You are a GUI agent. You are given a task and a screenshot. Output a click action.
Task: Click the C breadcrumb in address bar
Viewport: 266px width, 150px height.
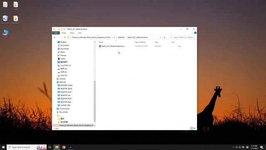coord(114,37)
